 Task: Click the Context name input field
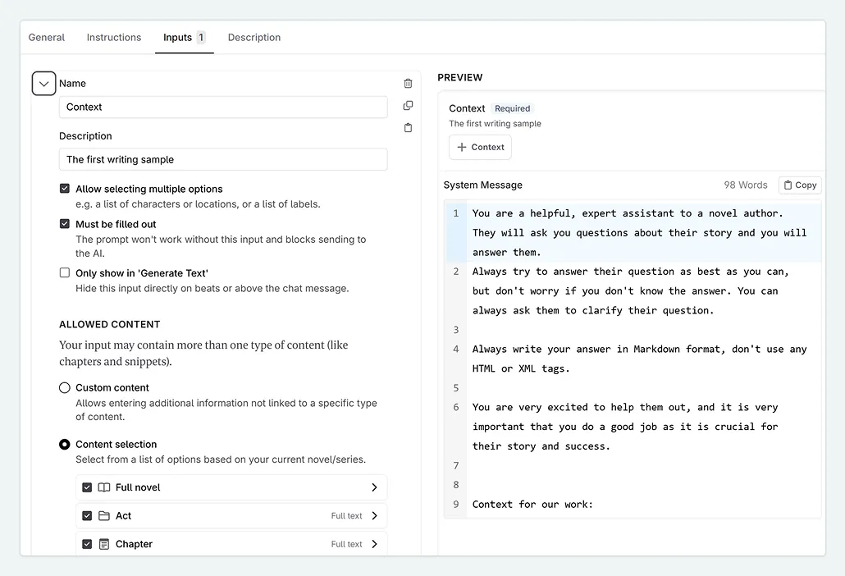[223, 107]
